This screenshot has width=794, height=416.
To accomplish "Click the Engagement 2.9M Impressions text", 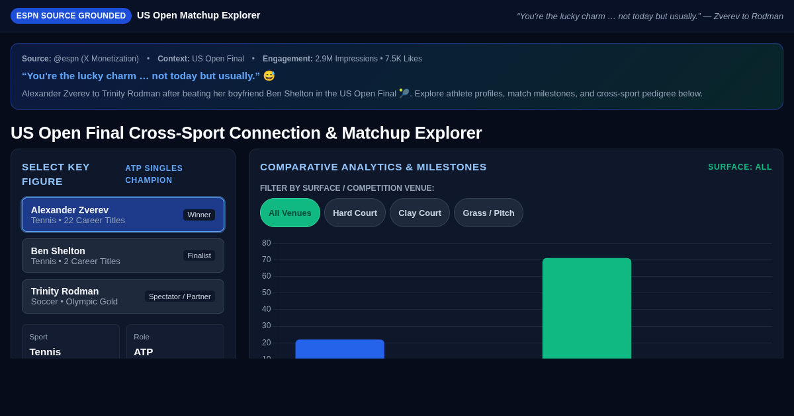I will [342, 59].
